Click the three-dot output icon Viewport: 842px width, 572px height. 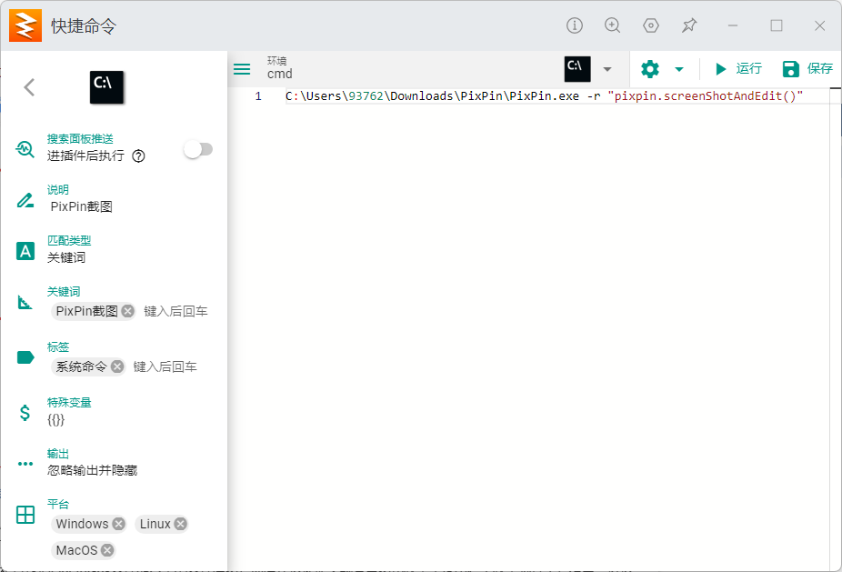pos(25,464)
